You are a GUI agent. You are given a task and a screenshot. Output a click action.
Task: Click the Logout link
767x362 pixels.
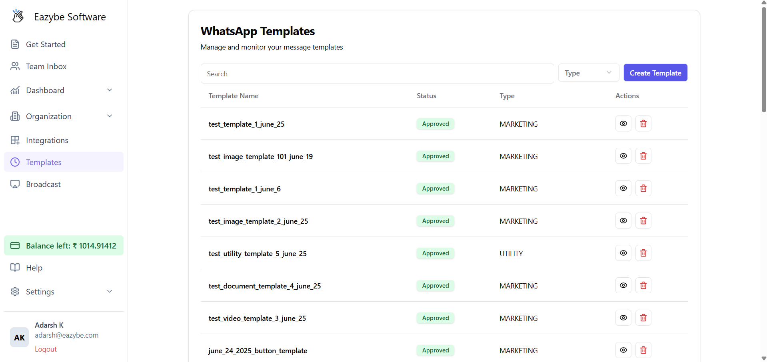[46, 349]
